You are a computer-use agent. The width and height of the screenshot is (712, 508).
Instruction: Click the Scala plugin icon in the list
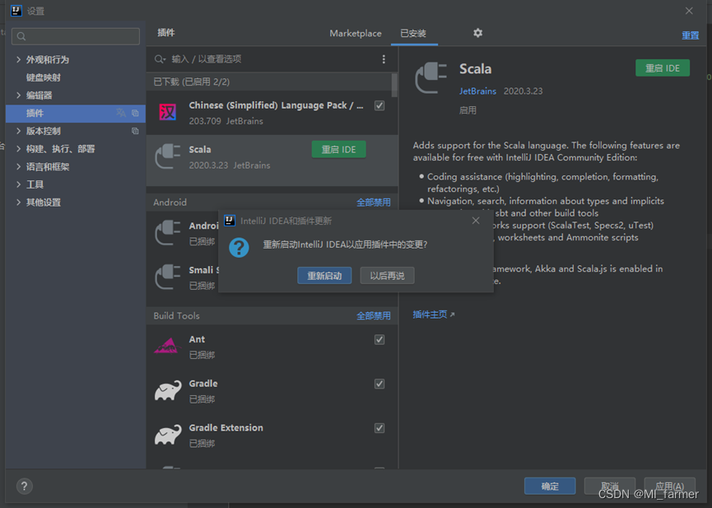point(168,155)
